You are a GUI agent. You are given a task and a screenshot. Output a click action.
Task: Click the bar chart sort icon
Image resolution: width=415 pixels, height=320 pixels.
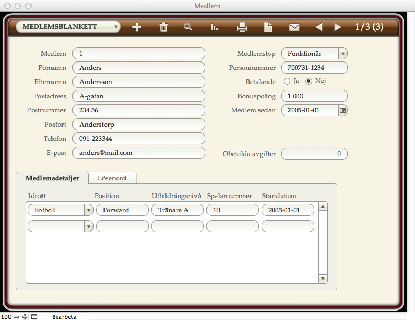click(x=214, y=27)
